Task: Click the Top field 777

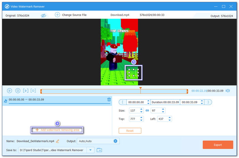Action: point(134,119)
